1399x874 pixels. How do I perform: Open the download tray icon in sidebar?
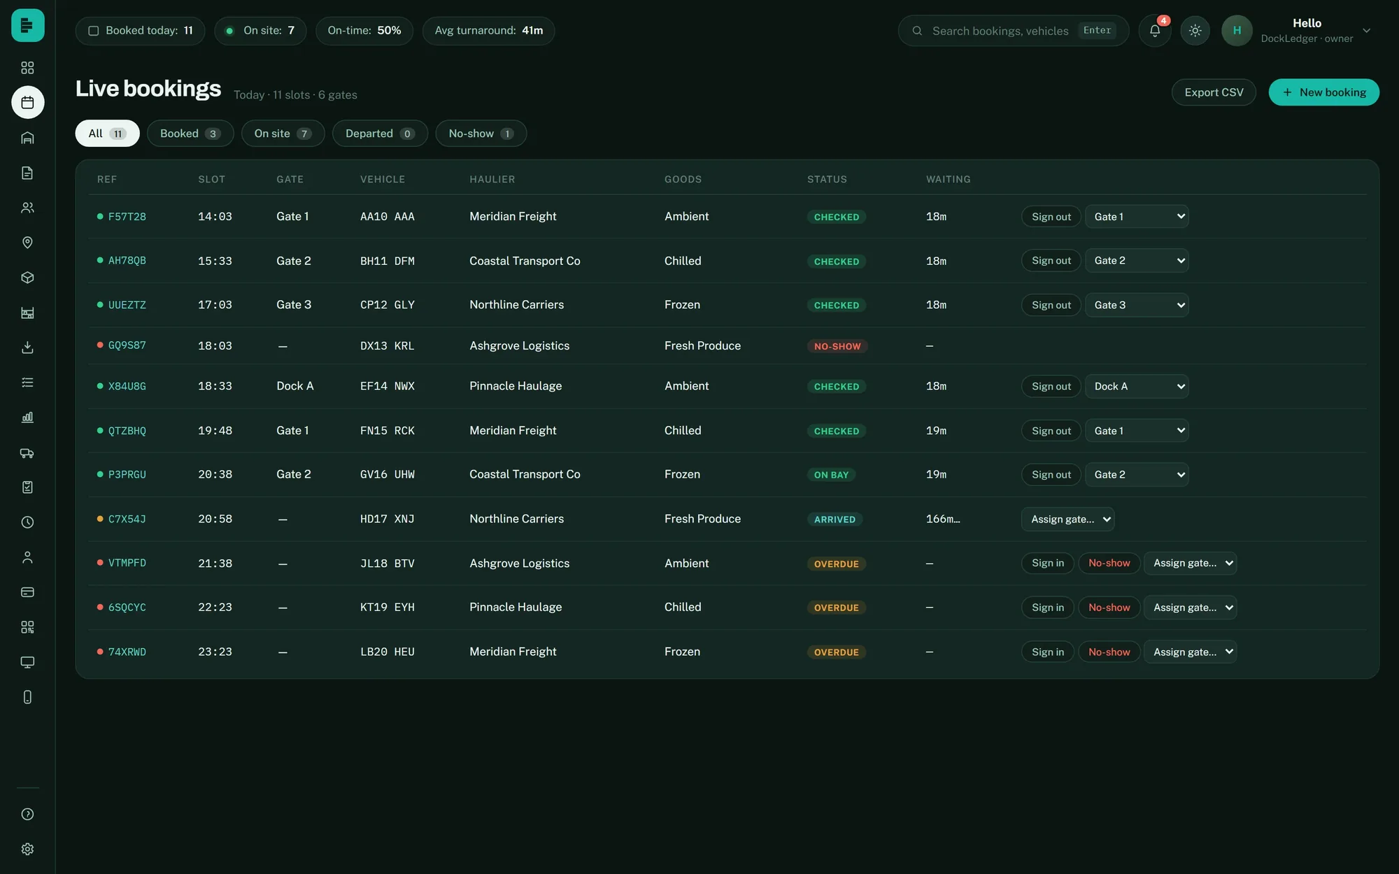[27, 348]
